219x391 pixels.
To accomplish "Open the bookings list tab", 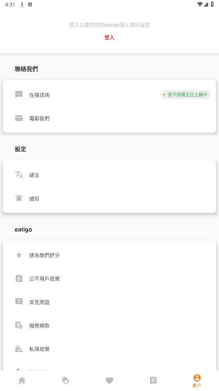I will tap(153, 380).
